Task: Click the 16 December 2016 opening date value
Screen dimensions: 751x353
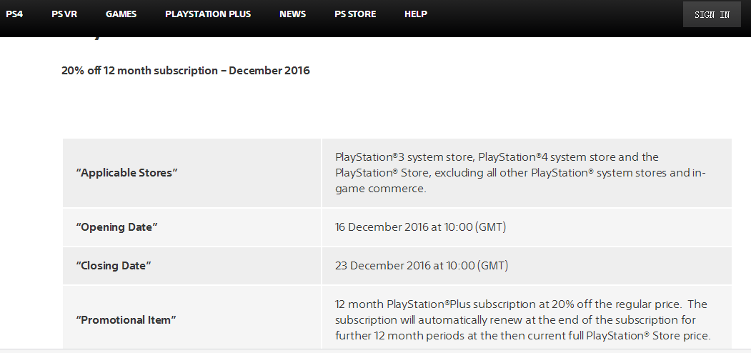Action: (x=421, y=227)
